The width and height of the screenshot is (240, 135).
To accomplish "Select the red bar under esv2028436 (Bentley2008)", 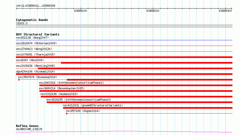I will [x=135, y=68].
